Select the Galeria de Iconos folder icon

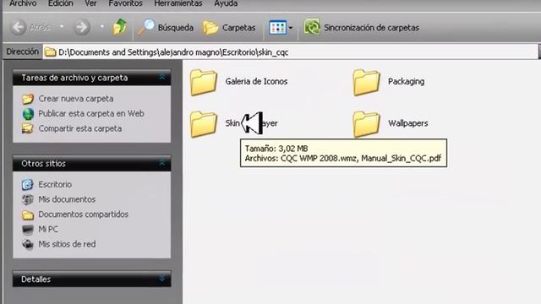click(x=204, y=82)
